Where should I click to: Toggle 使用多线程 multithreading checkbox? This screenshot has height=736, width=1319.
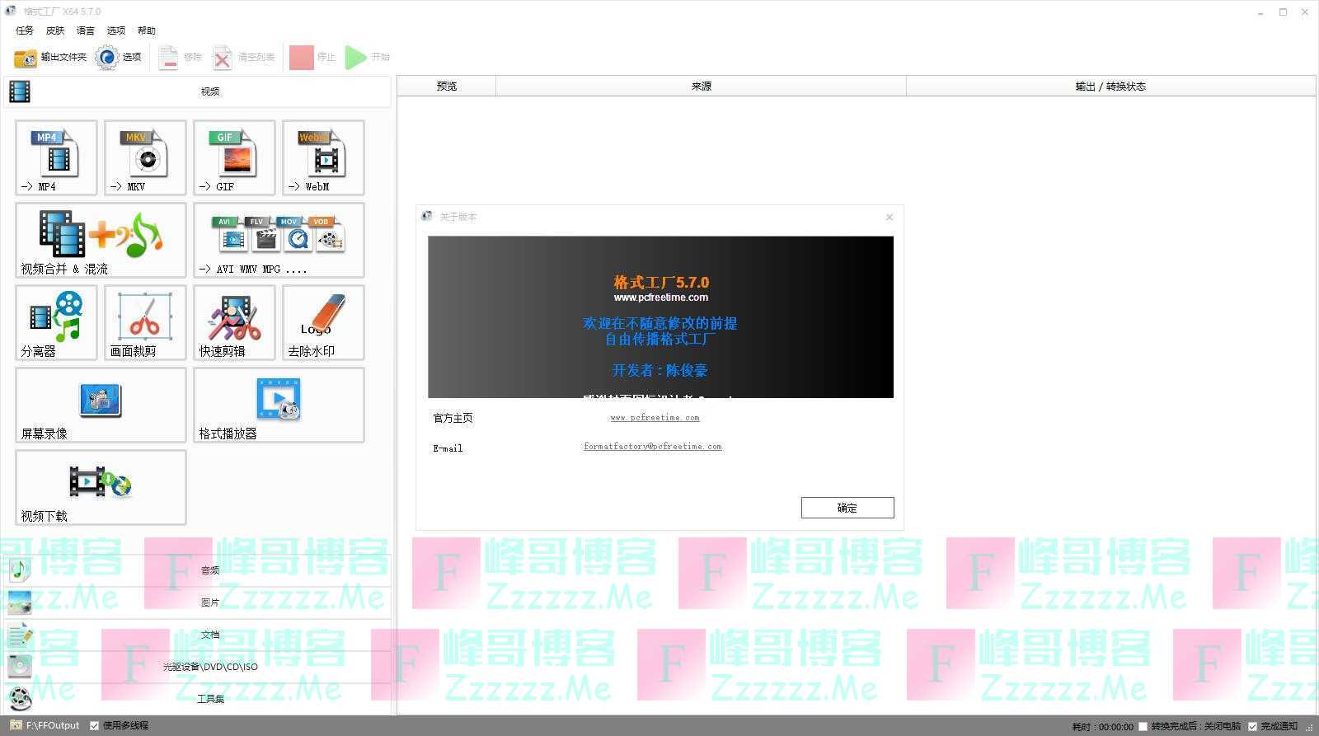click(x=95, y=726)
